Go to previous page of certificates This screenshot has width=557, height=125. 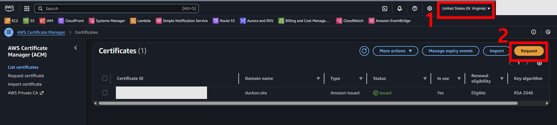tap(510, 63)
